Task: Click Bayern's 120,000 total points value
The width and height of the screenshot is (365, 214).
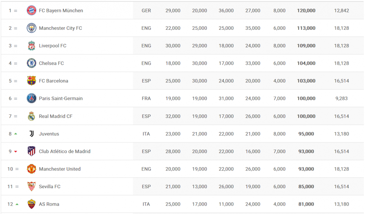Action: coord(306,11)
